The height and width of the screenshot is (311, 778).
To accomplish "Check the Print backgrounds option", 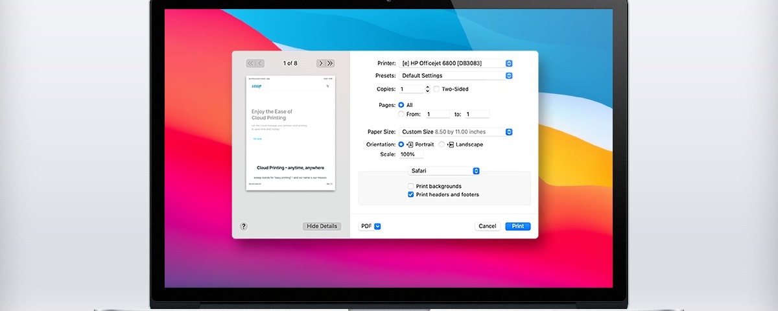I will pyautogui.click(x=411, y=187).
